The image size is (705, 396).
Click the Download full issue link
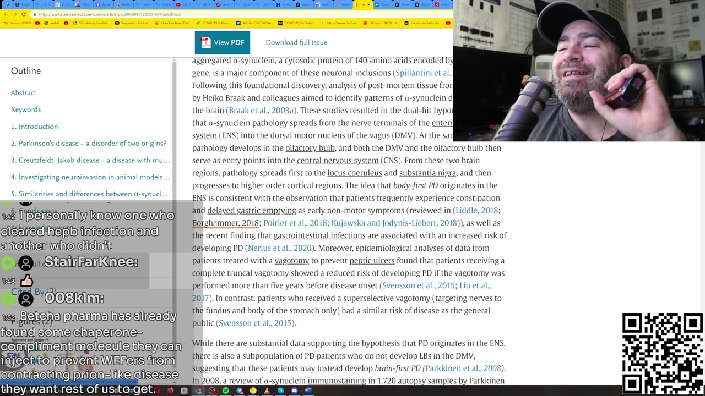pyautogui.click(x=296, y=42)
